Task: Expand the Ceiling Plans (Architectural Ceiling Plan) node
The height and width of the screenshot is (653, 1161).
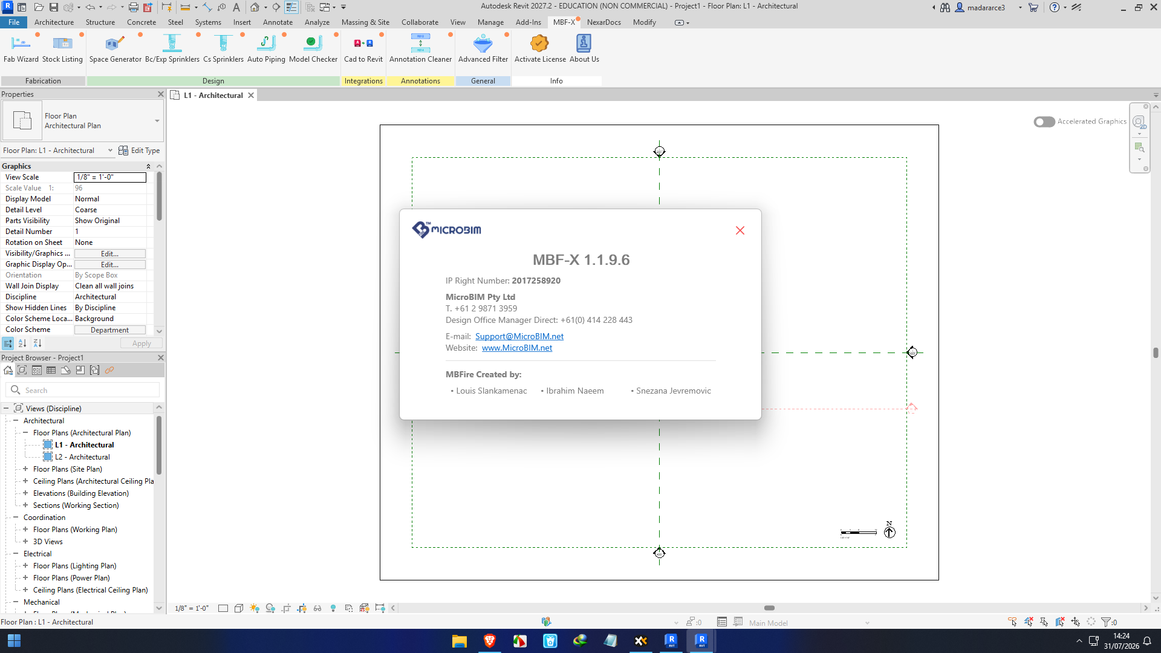Action: pyautogui.click(x=25, y=481)
